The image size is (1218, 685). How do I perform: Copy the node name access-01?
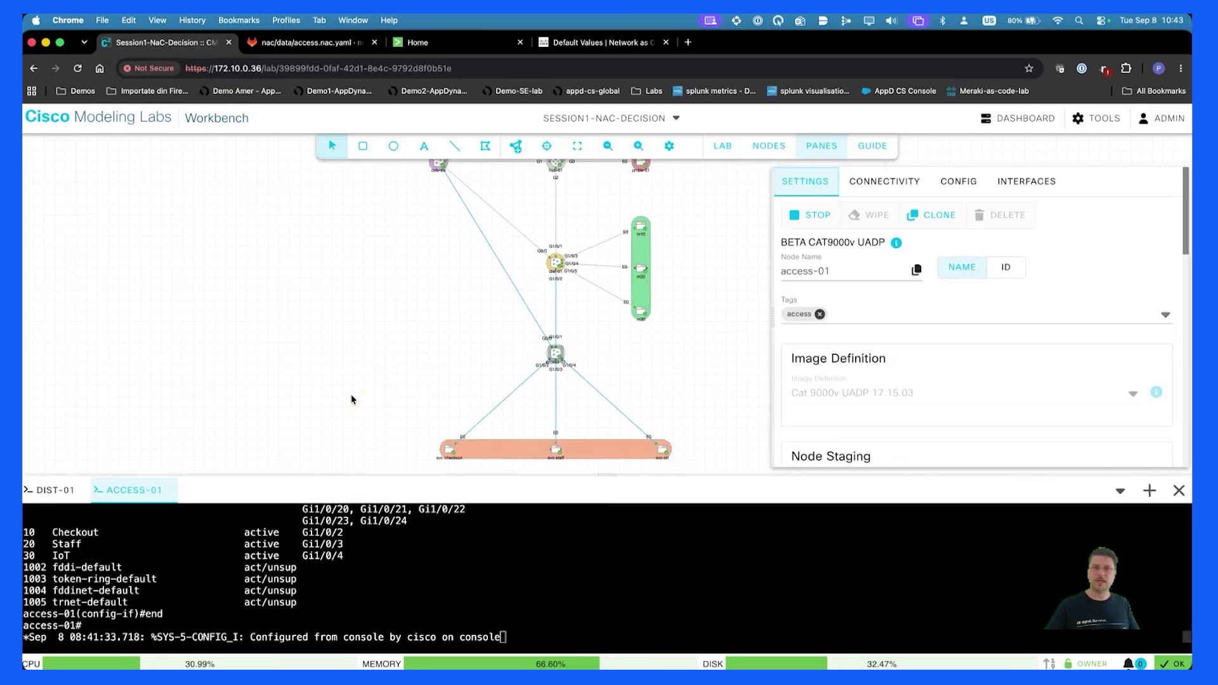916,270
